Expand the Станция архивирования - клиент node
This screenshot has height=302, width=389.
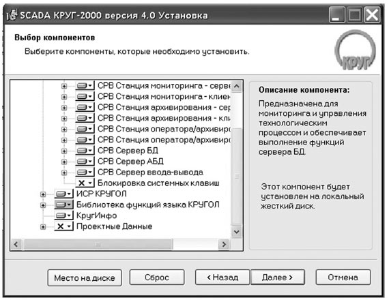pos(64,119)
